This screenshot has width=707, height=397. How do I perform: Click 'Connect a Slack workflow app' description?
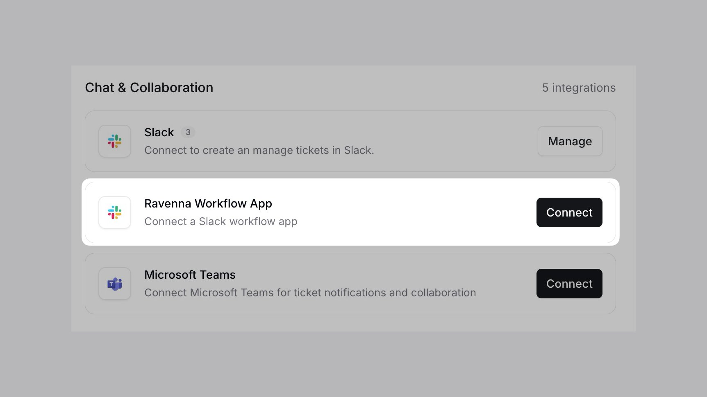[221, 221]
